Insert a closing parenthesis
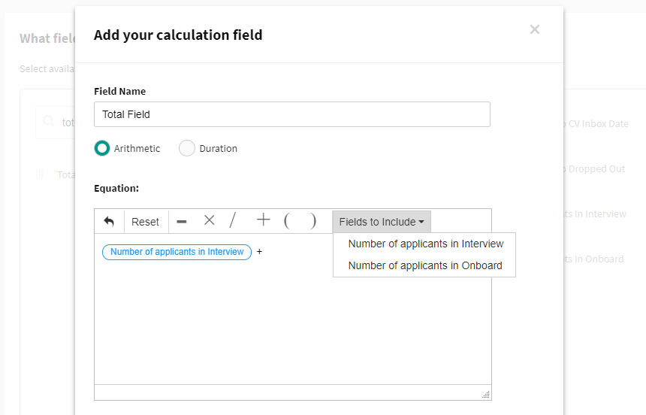Image resolution: width=646 pixels, height=415 pixels. 313,221
